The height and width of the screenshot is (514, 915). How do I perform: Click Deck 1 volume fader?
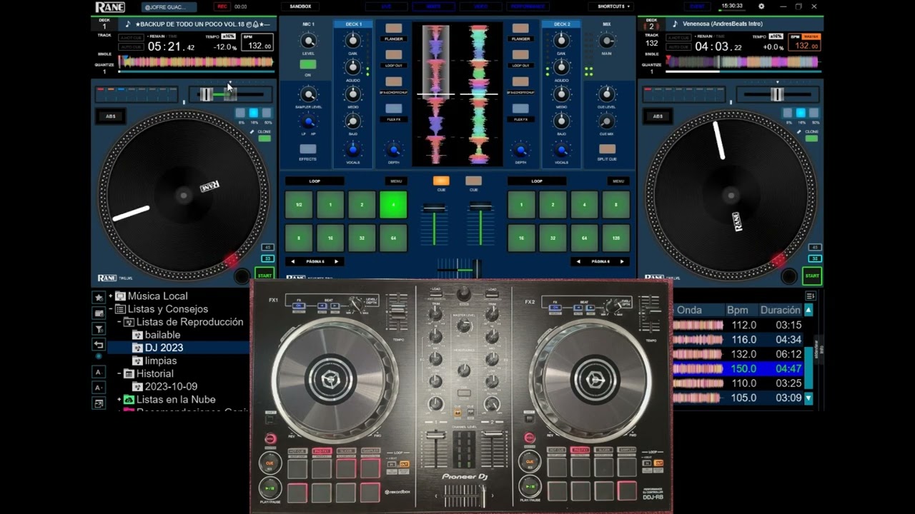click(x=434, y=208)
